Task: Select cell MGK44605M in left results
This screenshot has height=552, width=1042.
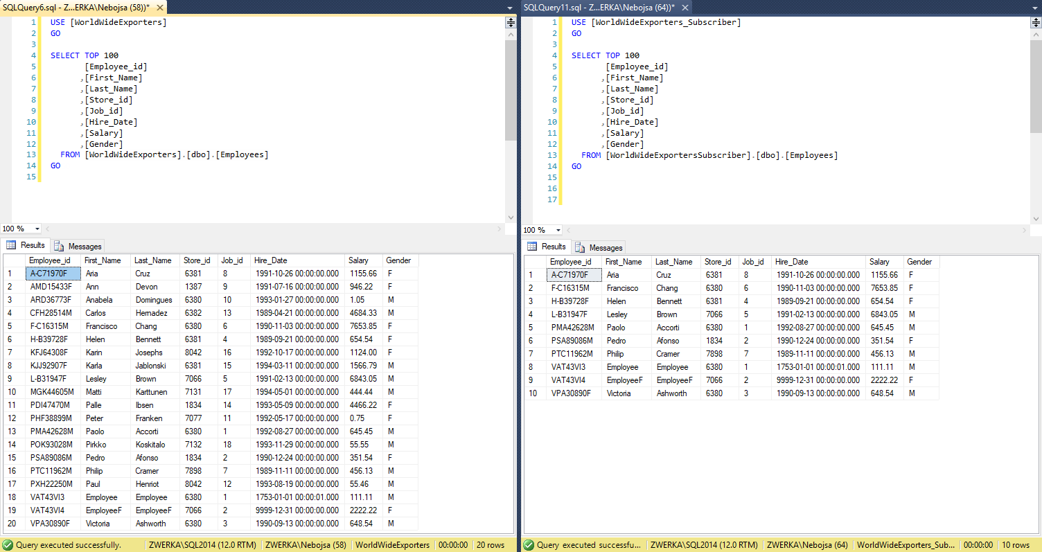Action: coord(53,392)
